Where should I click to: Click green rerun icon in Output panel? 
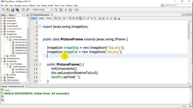click(x=2, y=90)
